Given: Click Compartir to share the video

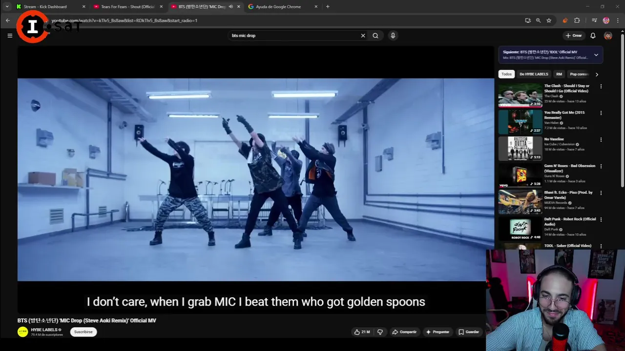Looking at the screenshot, I should click(404, 332).
